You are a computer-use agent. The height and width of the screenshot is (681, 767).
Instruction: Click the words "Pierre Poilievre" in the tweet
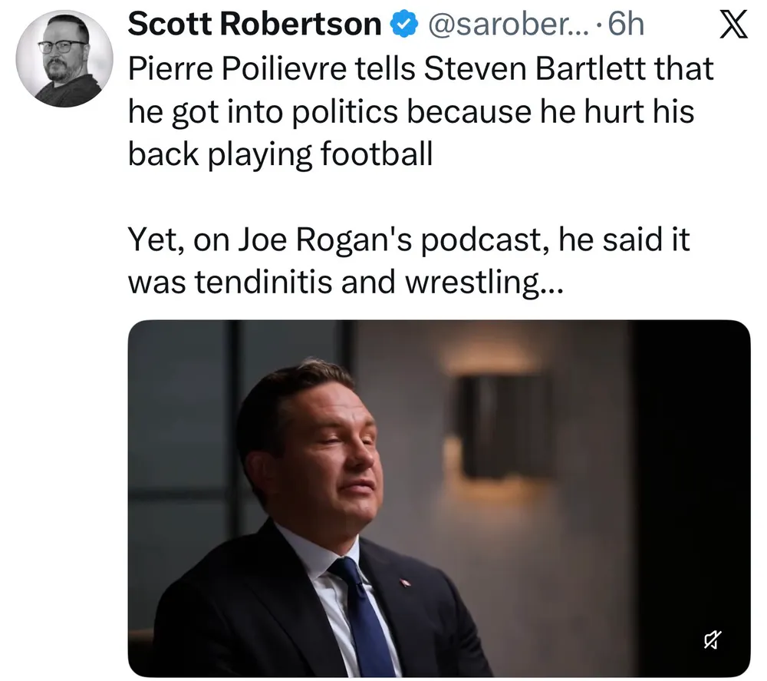247,69
